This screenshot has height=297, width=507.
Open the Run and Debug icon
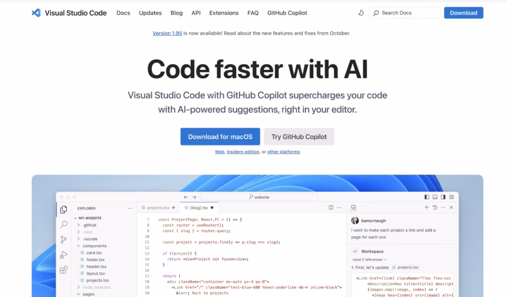(64, 255)
